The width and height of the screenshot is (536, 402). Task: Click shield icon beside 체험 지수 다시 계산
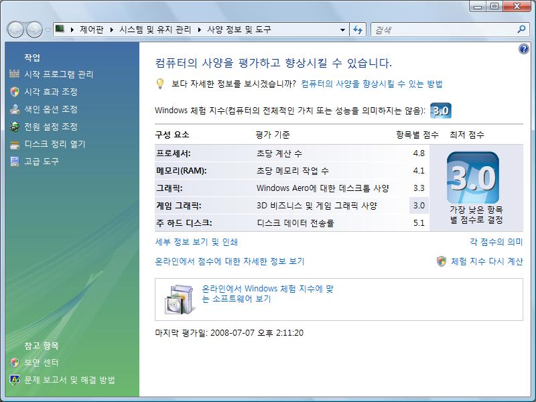(442, 261)
